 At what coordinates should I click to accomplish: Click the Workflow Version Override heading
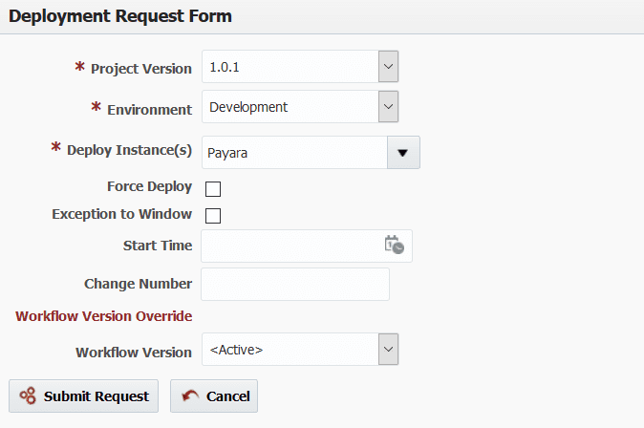click(x=104, y=316)
